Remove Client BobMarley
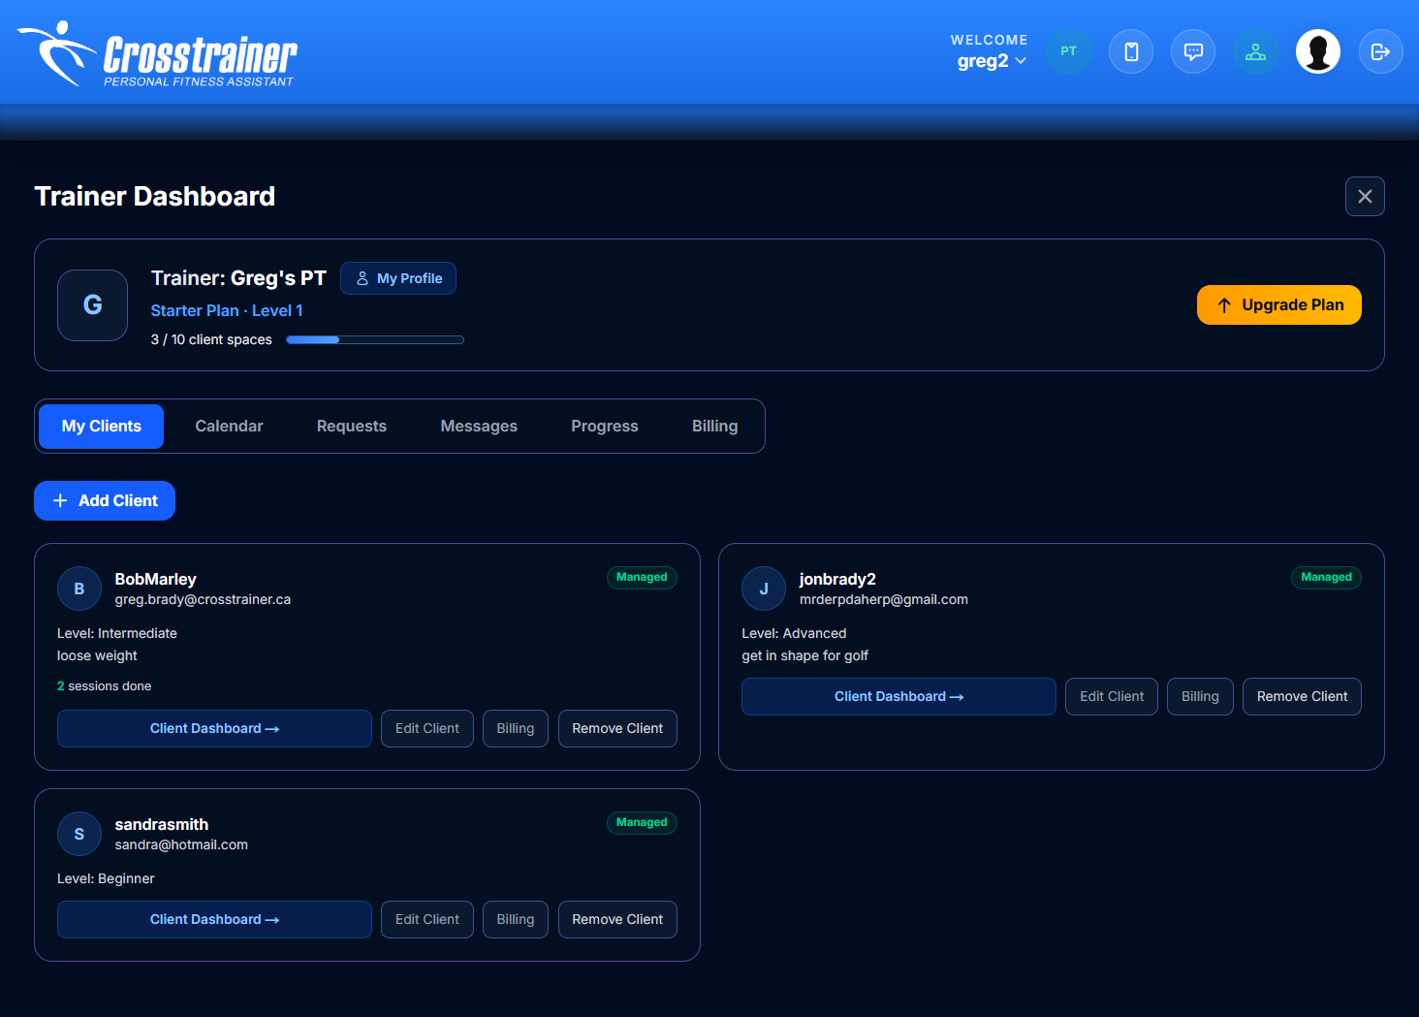 pyautogui.click(x=617, y=728)
